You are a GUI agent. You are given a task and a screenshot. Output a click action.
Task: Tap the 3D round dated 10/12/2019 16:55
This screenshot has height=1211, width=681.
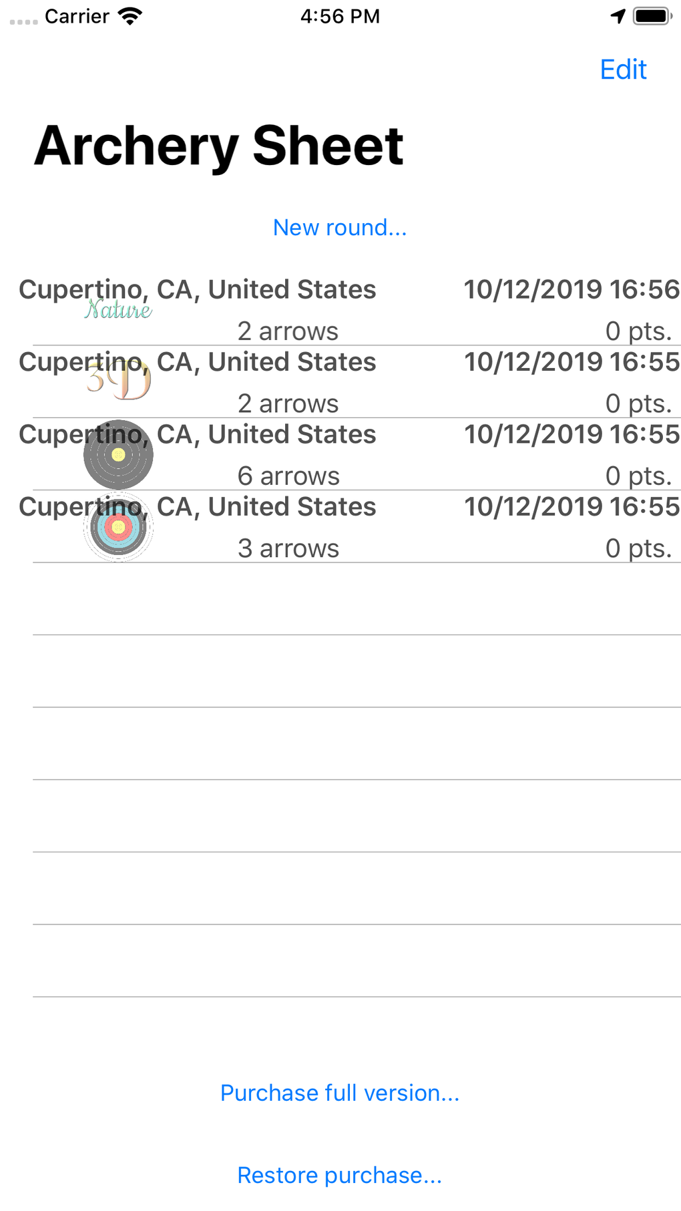pyautogui.click(x=401, y=381)
